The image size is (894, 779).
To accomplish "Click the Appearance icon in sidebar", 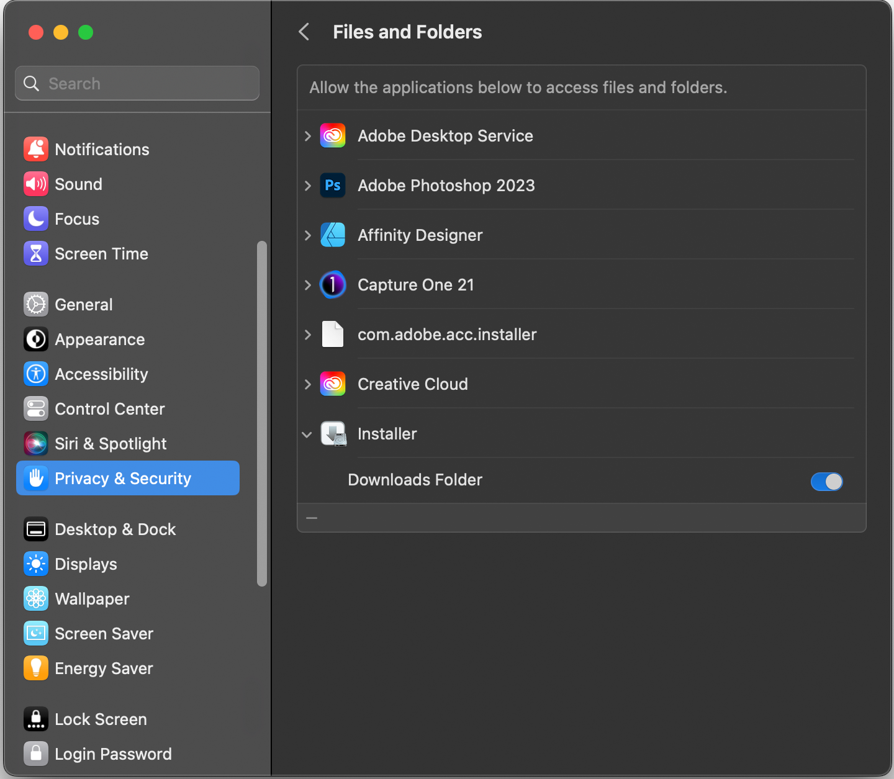I will 36,339.
